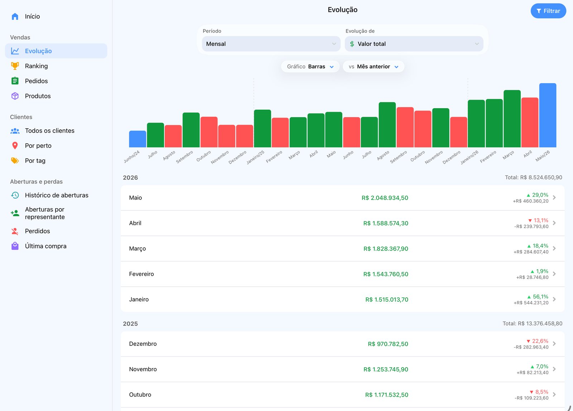The height and width of the screenshot is (411, 573).
Task: Click the blue Maio/26 bar in the chart
Action: pos(548,115)
